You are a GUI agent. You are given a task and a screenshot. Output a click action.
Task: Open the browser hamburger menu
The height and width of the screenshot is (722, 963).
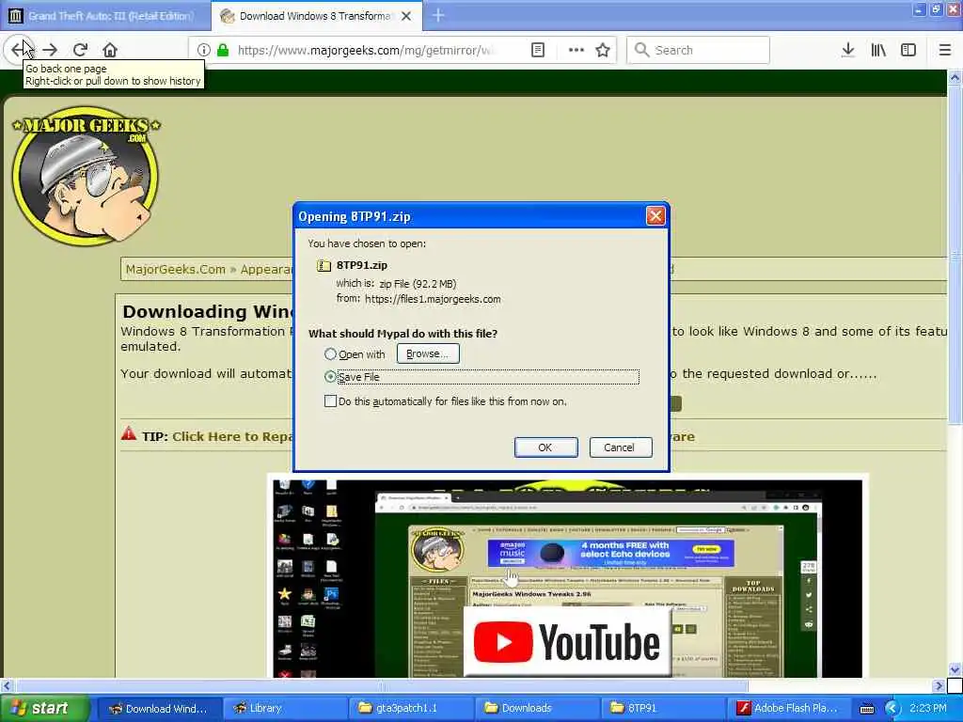(x=945, y=50)
